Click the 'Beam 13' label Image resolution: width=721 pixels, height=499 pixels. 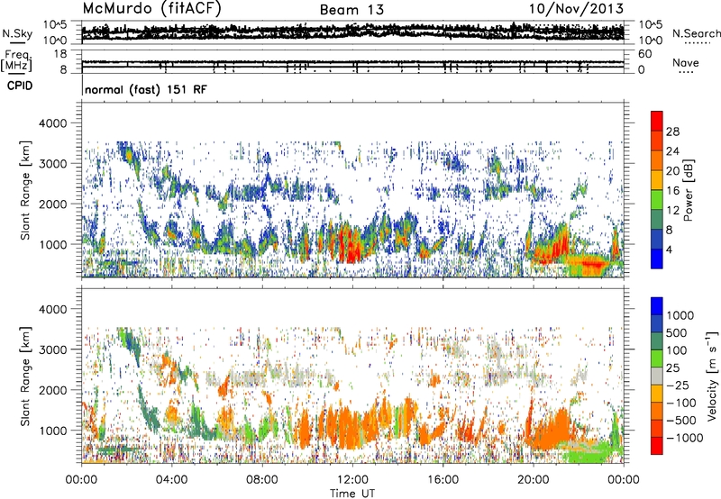pos(351,10)
